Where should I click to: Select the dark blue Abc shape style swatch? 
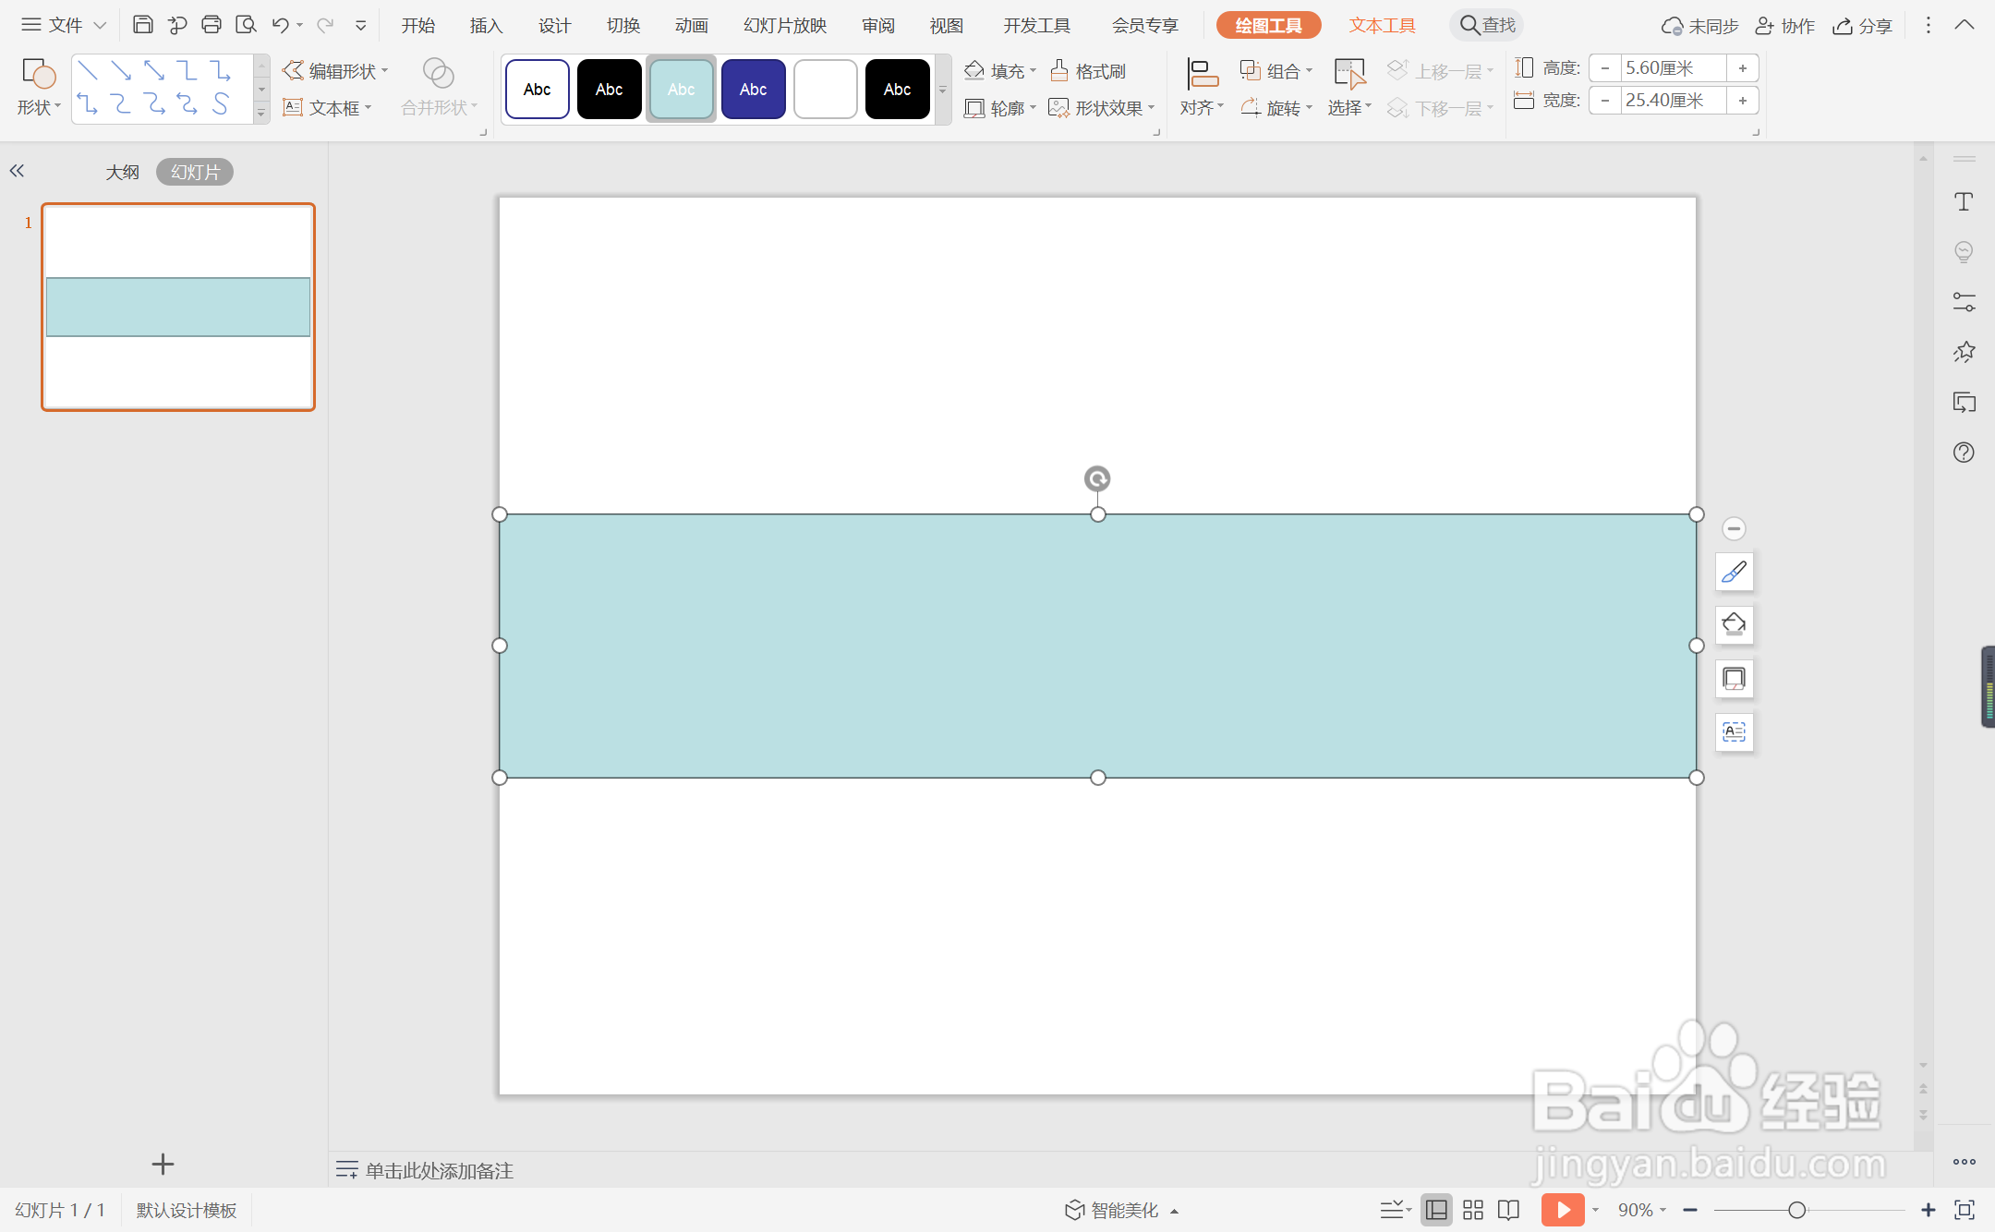tap(753, 89)
